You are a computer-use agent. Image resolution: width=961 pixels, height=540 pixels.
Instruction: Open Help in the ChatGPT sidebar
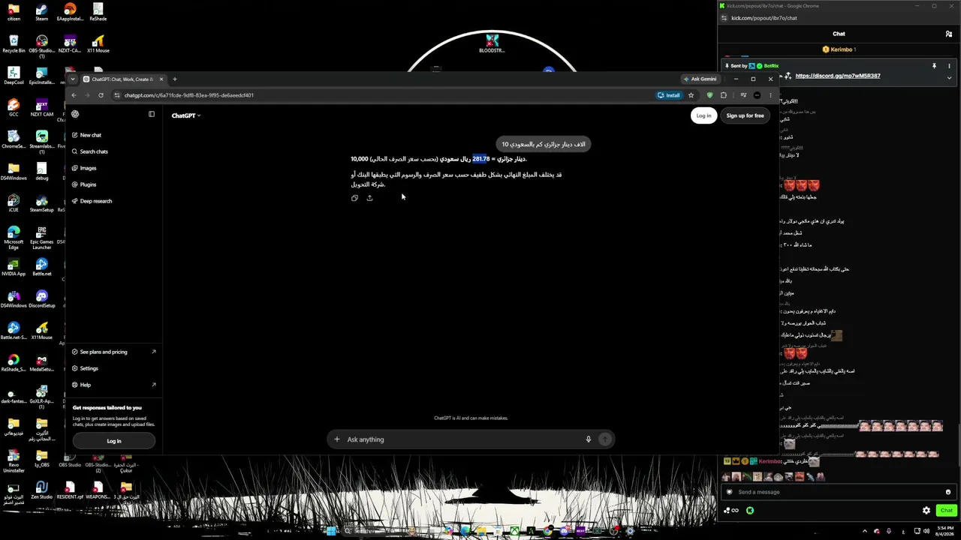114,385
